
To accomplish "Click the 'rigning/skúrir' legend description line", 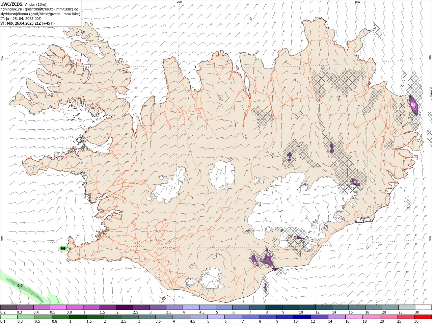I will 39,9.
